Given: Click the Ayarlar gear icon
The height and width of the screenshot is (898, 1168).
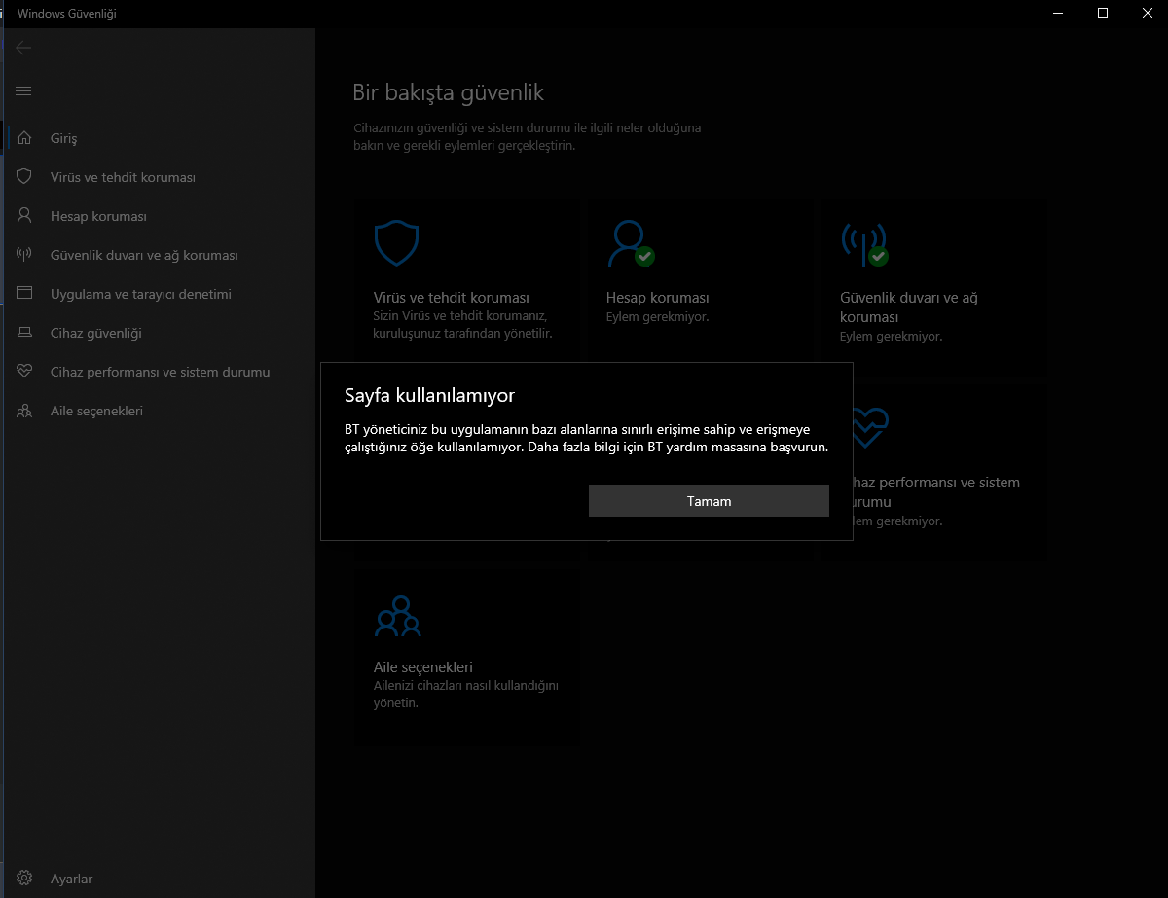Looking at the screenshot, I should (24, 879).
